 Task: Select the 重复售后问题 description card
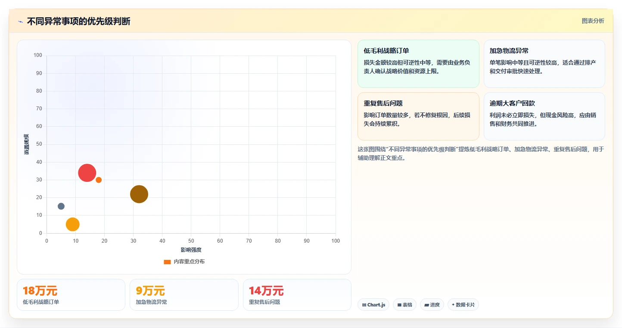[418, 116]
